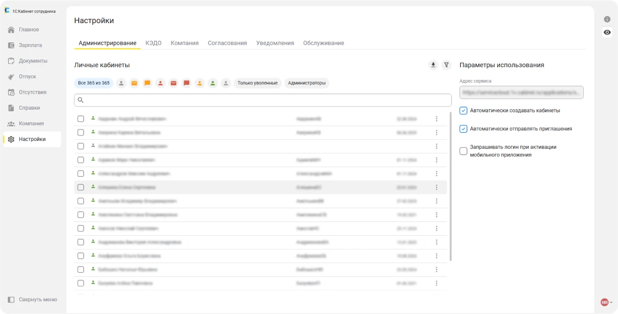Collapse the sidebar with Свернуть меню
The image size is (618, 314).
tap(33, 300)
